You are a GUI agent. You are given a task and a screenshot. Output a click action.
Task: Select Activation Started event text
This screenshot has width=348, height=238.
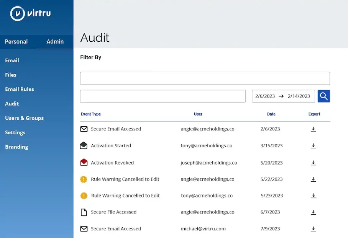[111, 145]
